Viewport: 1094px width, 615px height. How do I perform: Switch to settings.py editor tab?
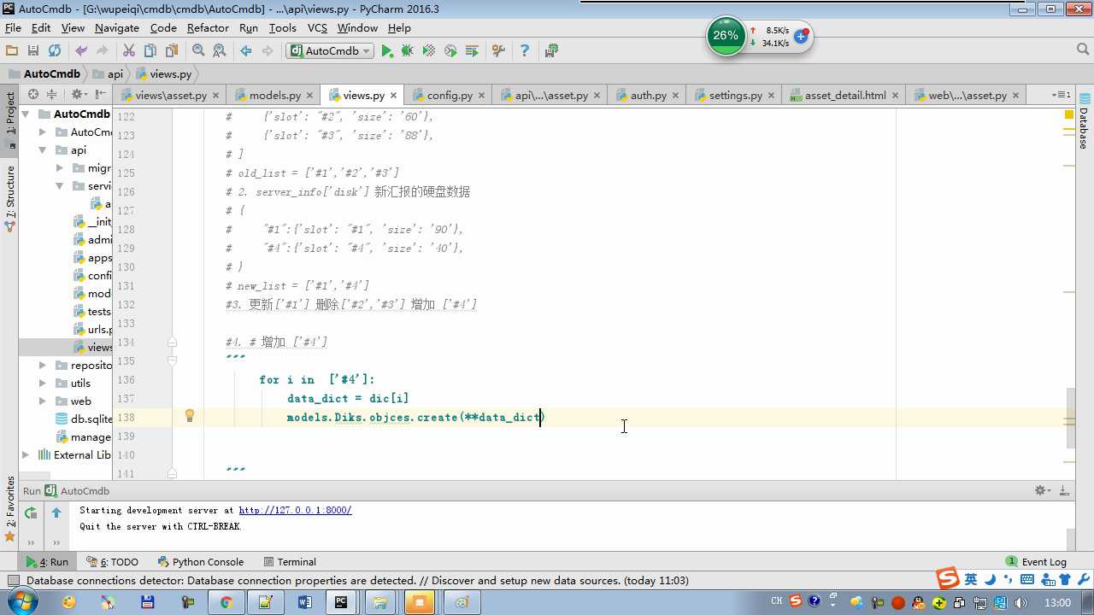tap(735, 95)
